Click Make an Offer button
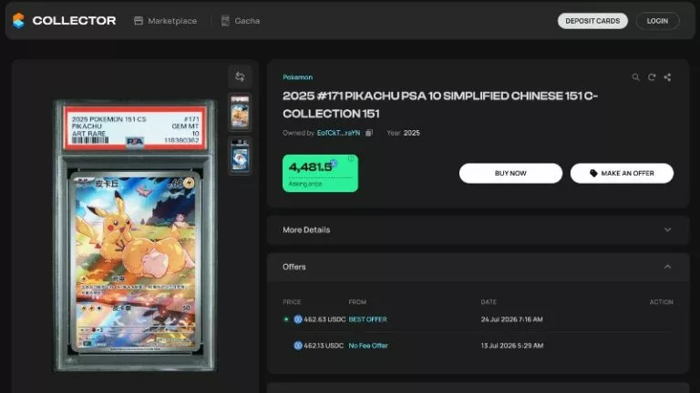 622,174
